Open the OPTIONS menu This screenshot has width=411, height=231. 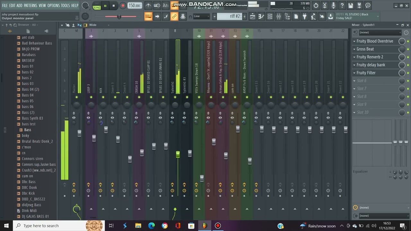pyautogui.click(x=54, y=5)
